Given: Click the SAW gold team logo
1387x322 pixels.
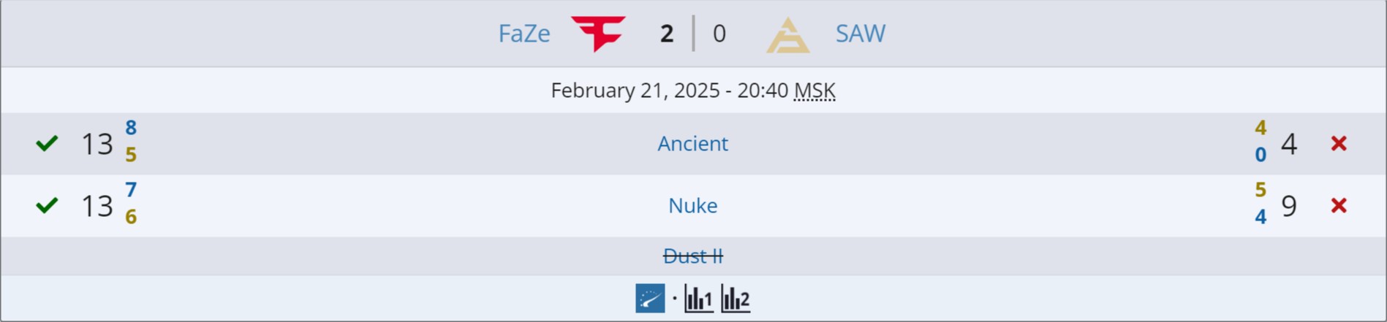Looking at the screenshot, I should pos(787,35).
